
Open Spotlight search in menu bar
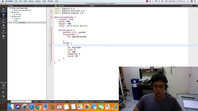(188, 1)
